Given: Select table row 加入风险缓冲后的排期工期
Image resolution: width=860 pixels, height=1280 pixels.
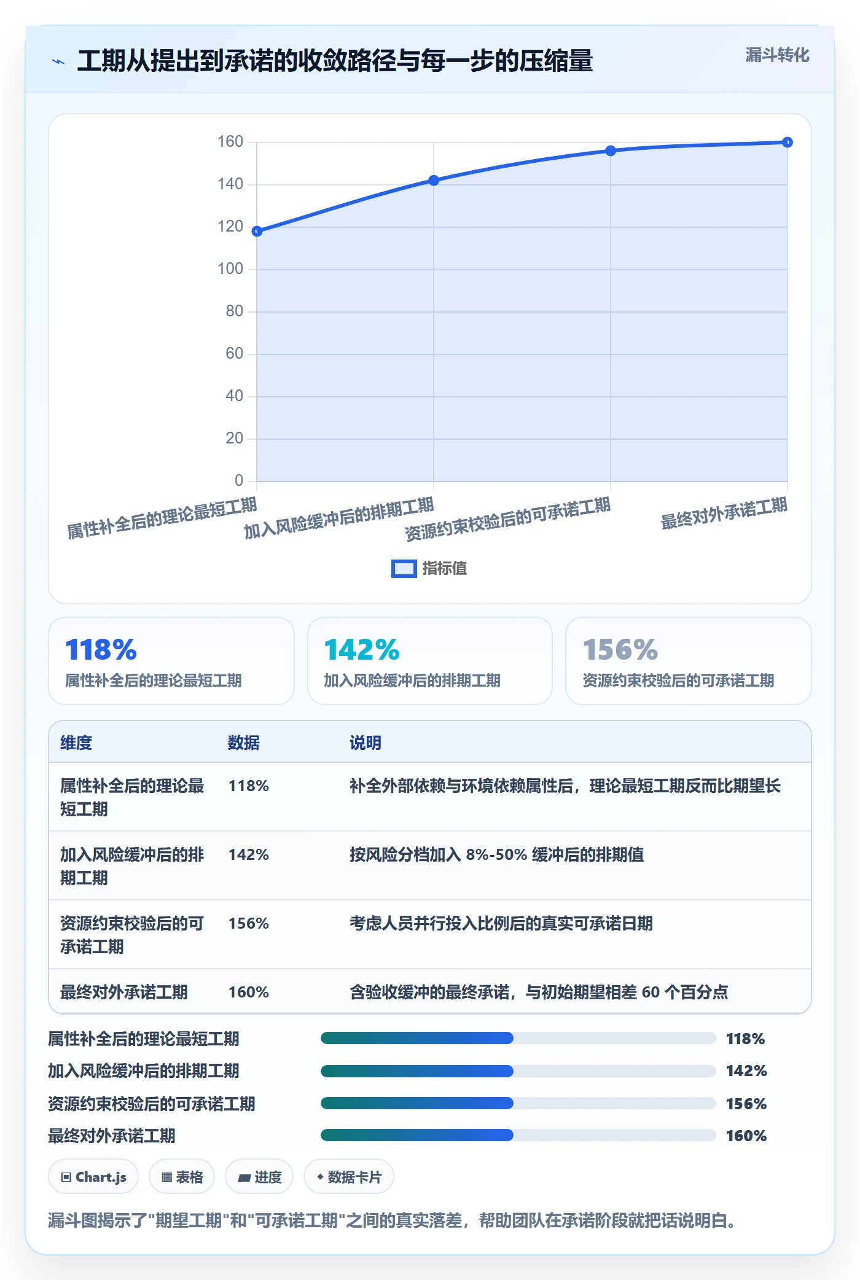Looking at the screenshot, I should (x=430, y=866).
